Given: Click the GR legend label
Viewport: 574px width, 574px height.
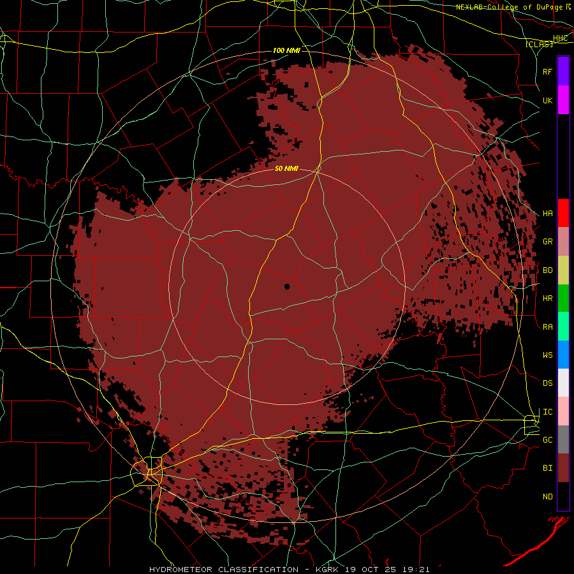Looking at the screenshot, I should pyautogui.click(x=547, y=242).
